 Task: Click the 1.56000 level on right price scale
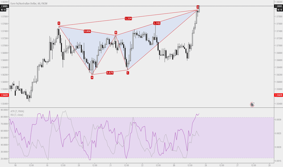(278, 82)
